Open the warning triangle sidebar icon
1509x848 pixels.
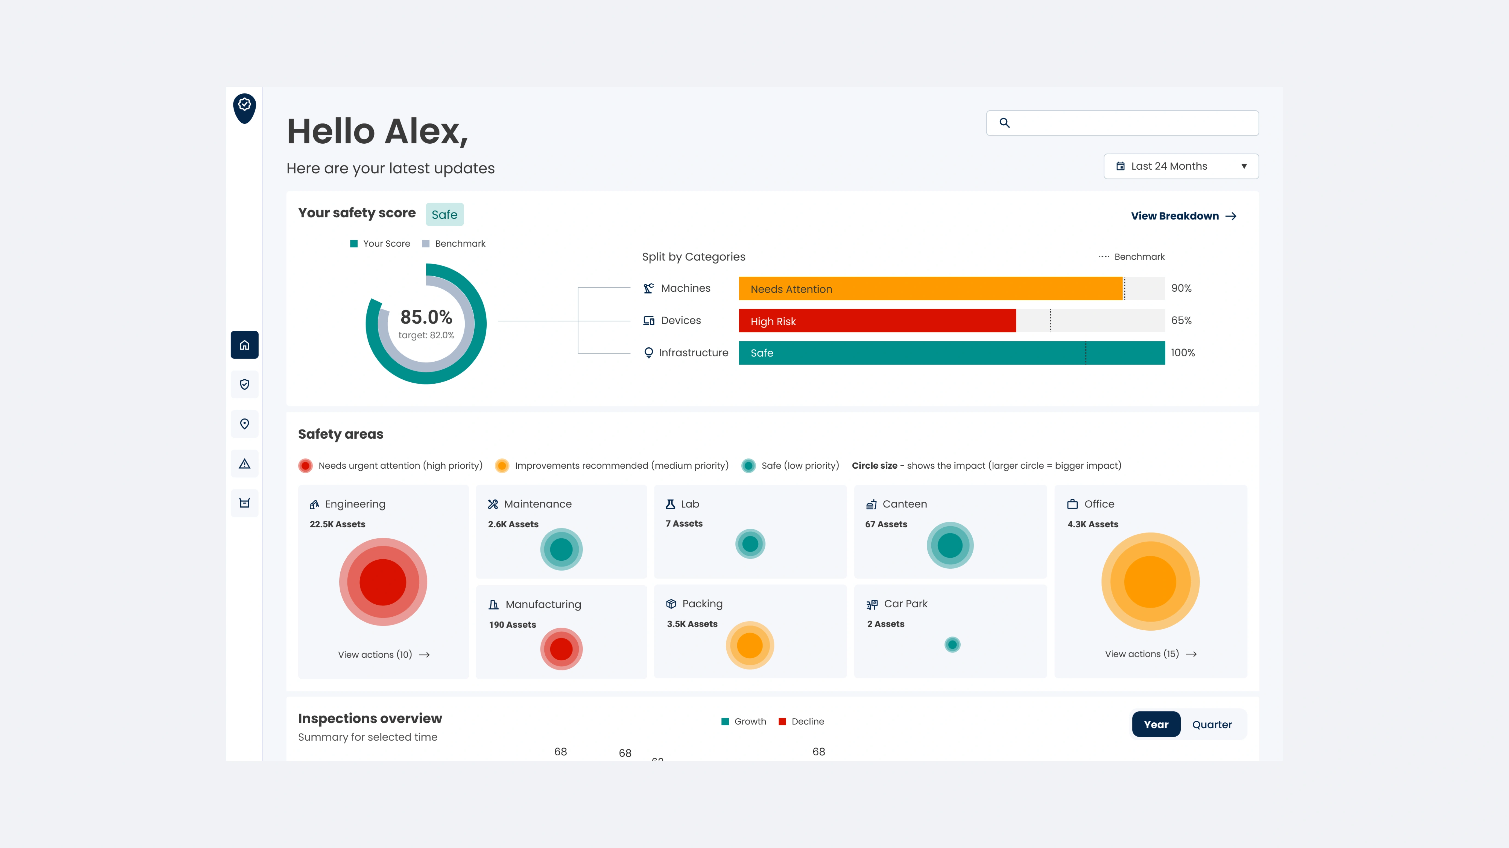pos(244,463)
